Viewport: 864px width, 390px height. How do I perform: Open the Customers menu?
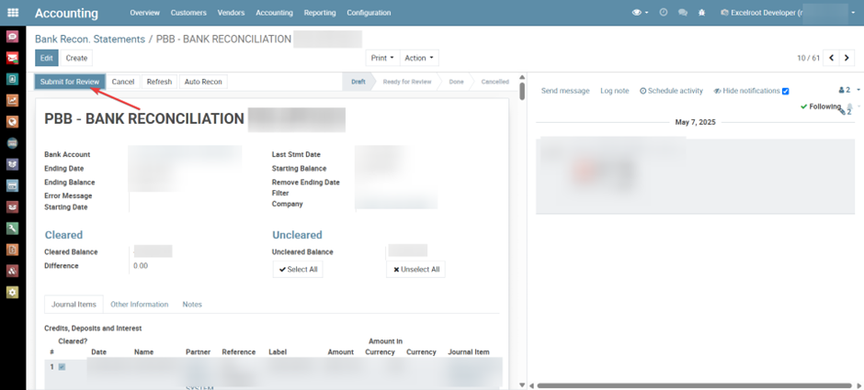188,13
